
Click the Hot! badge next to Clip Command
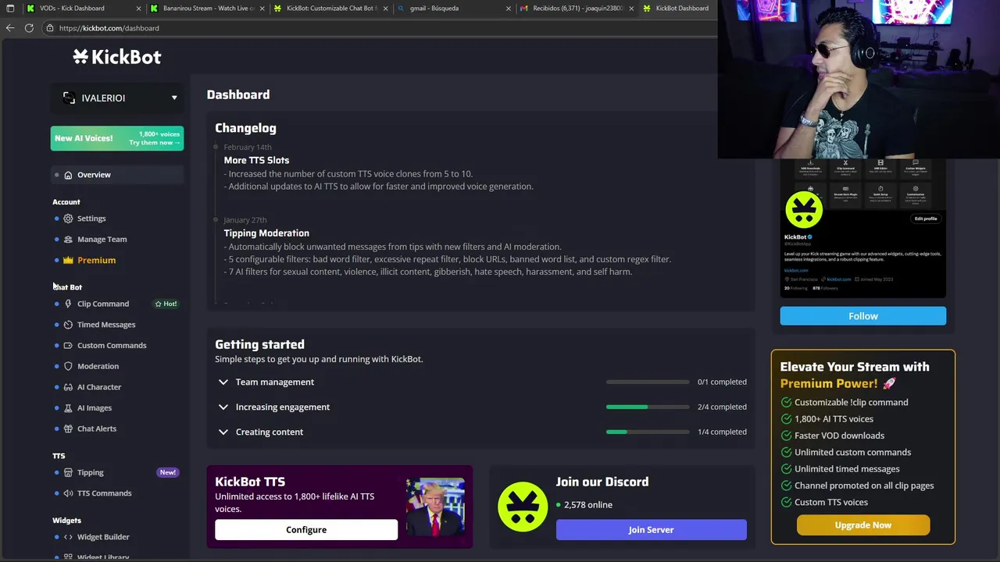point(166,304)
